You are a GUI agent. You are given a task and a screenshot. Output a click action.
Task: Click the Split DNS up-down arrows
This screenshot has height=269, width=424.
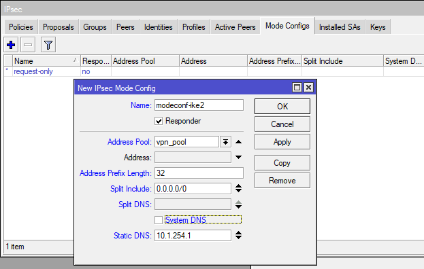(238, 204)
